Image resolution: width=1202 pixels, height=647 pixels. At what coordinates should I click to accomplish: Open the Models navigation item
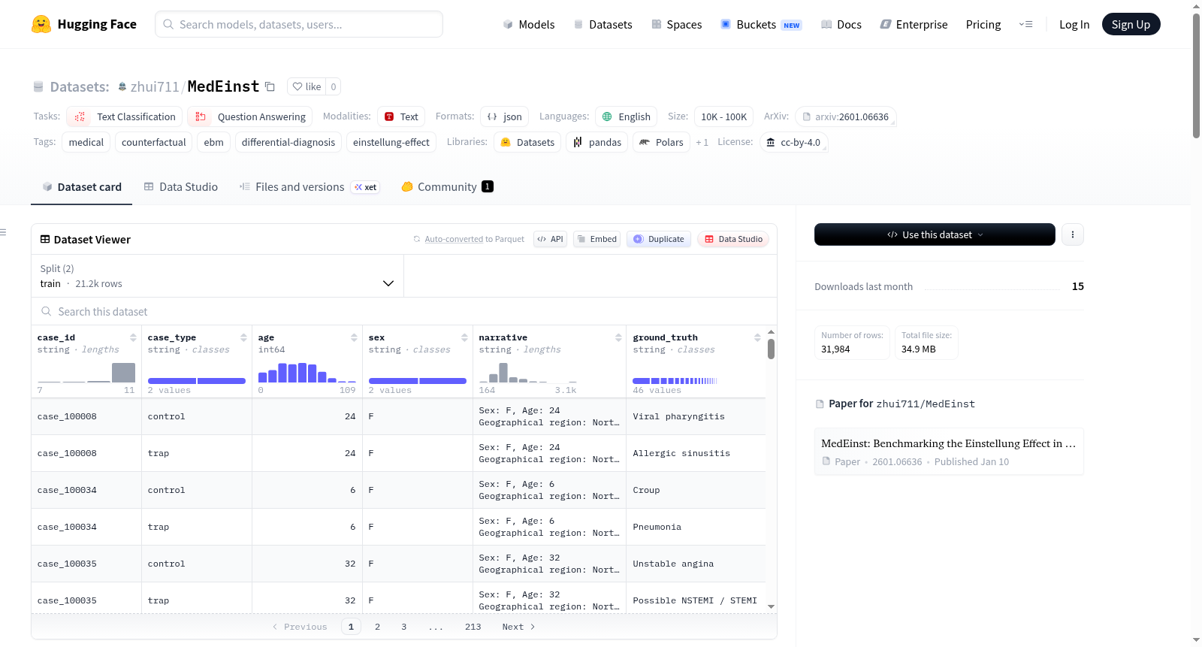[529, 24]
